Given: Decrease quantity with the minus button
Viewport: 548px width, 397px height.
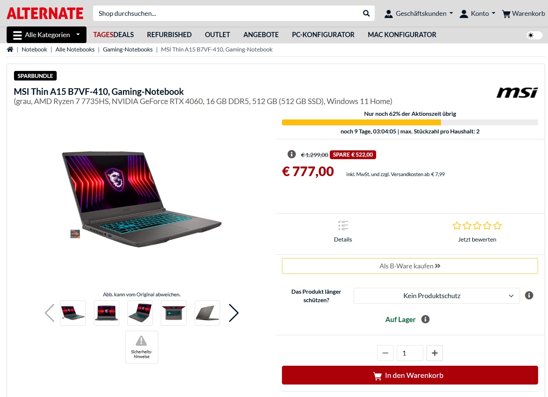Looking at the screenshot, I should (x=385, y=353).
